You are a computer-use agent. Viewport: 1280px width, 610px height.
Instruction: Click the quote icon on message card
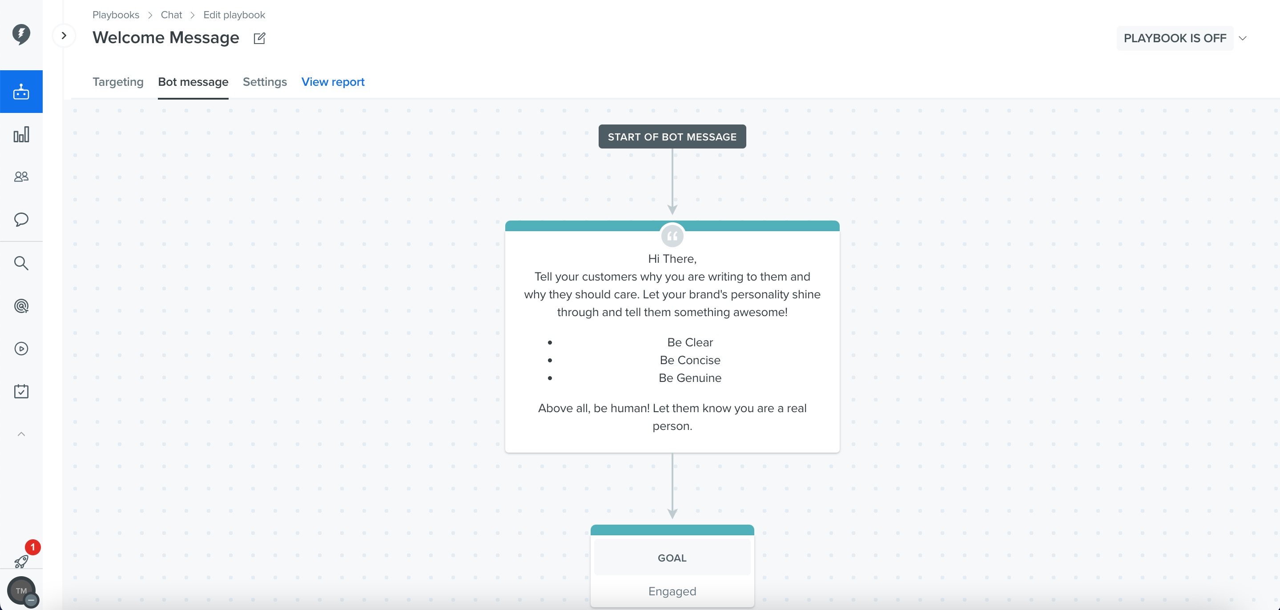tap(672, 237)
